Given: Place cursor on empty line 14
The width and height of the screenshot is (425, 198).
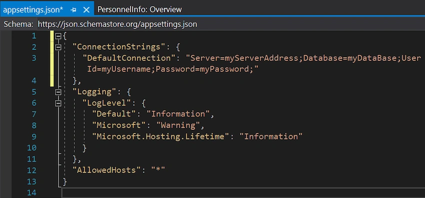Looking at the screenshot, I should [x=243, y=193].
